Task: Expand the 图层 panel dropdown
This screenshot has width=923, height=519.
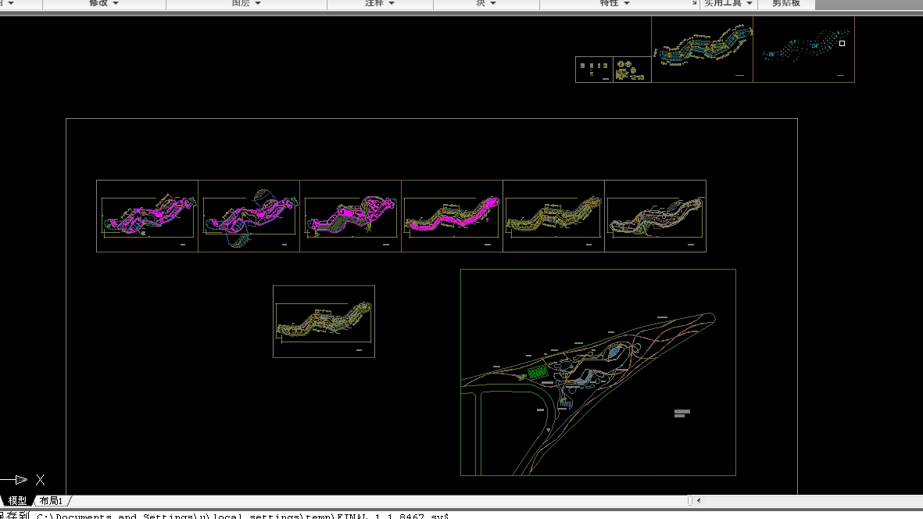Action: [x=246, y=4]
